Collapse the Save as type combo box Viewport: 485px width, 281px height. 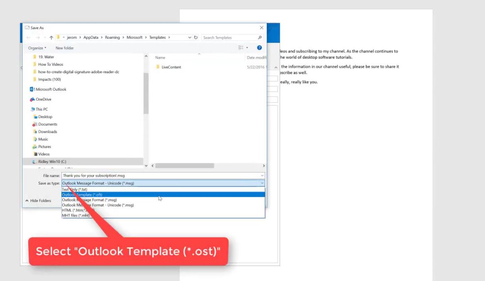[x=262, y=183]
